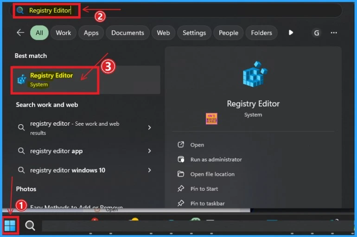Choose Pin to Start
Image resolution: width=357 pixels, height=237 pixels.
point(204,189)
